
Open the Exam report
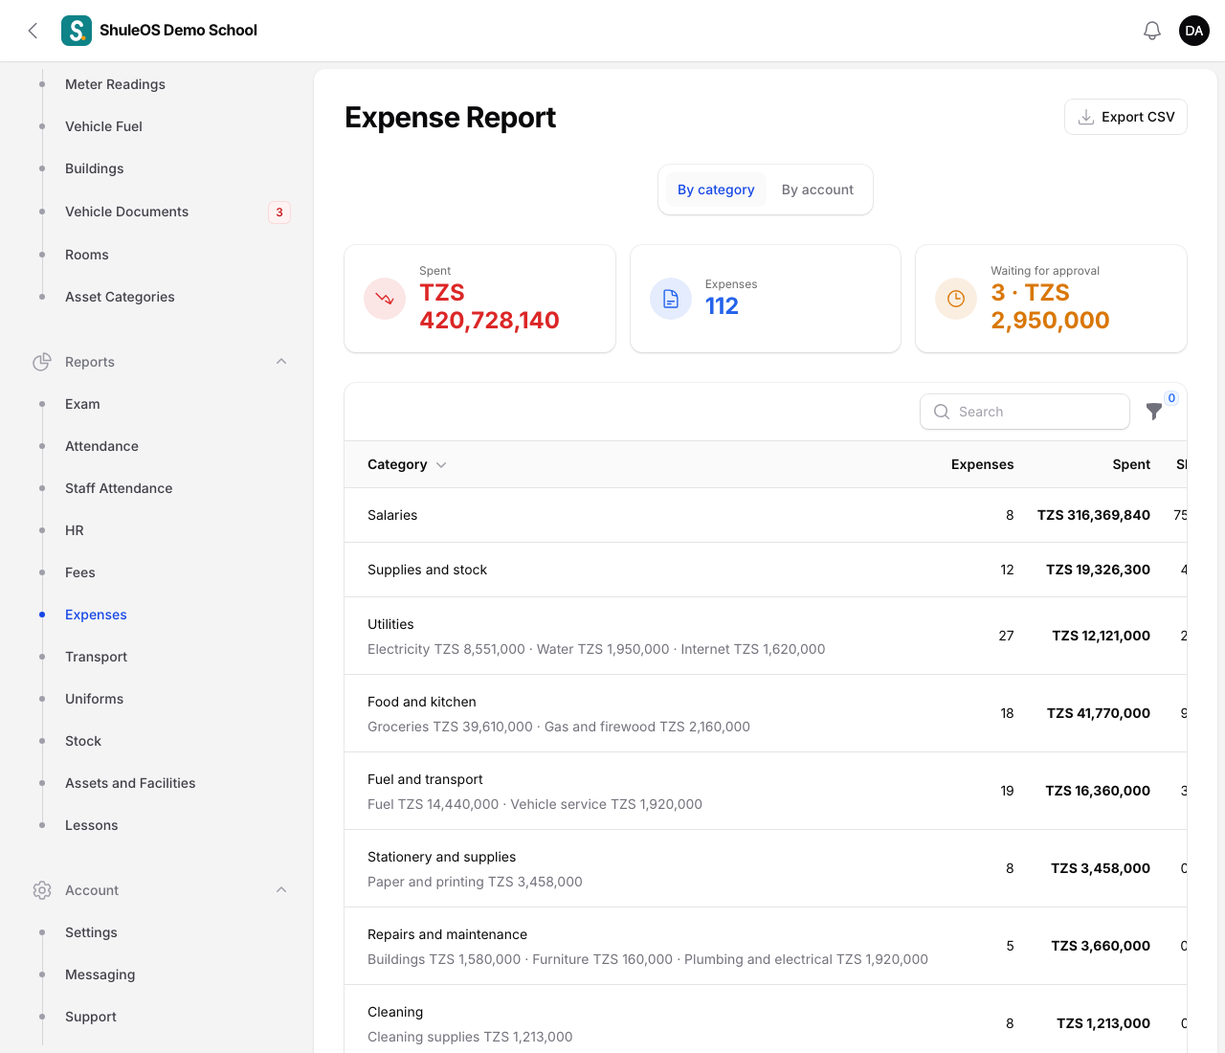tap(82, 404)
